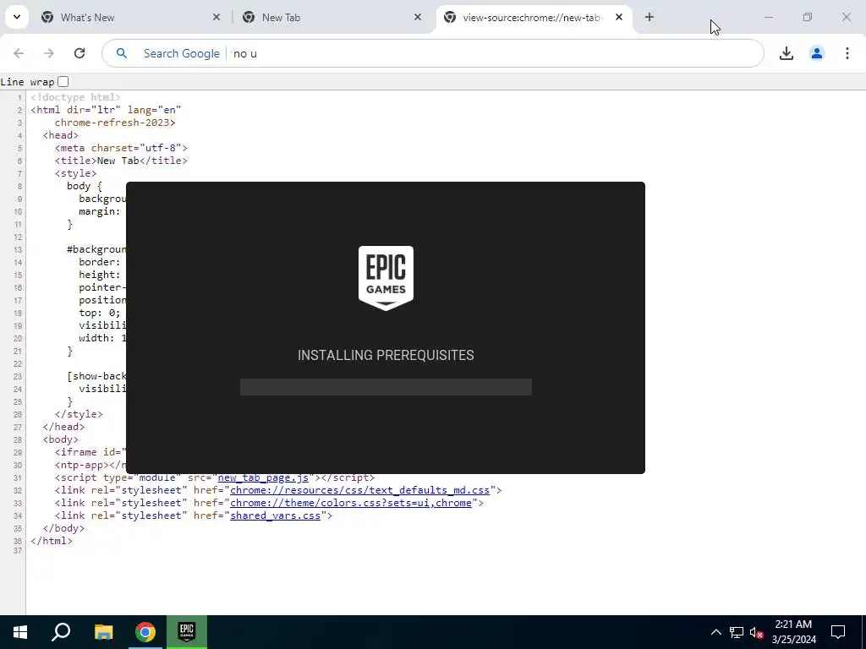Restore down the Chrome window
Image resolution: width=866 pixels, height=649 pixels.
pyautogui.click(x=808, y=17)
